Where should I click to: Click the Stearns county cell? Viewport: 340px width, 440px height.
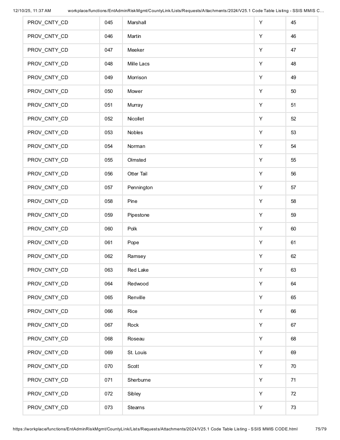pyautogui.click(x=188, y=408)
